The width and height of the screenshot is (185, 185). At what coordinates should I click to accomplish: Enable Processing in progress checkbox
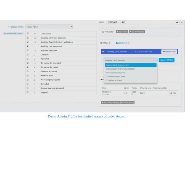click(x=28, y=80)
